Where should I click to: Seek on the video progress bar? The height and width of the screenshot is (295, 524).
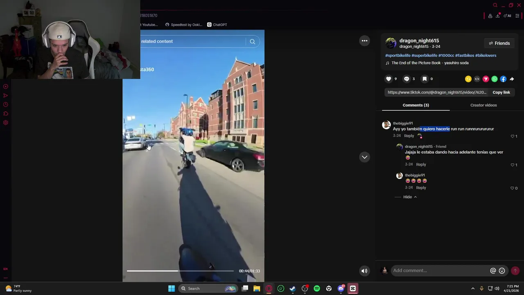[x=180, y=271]
